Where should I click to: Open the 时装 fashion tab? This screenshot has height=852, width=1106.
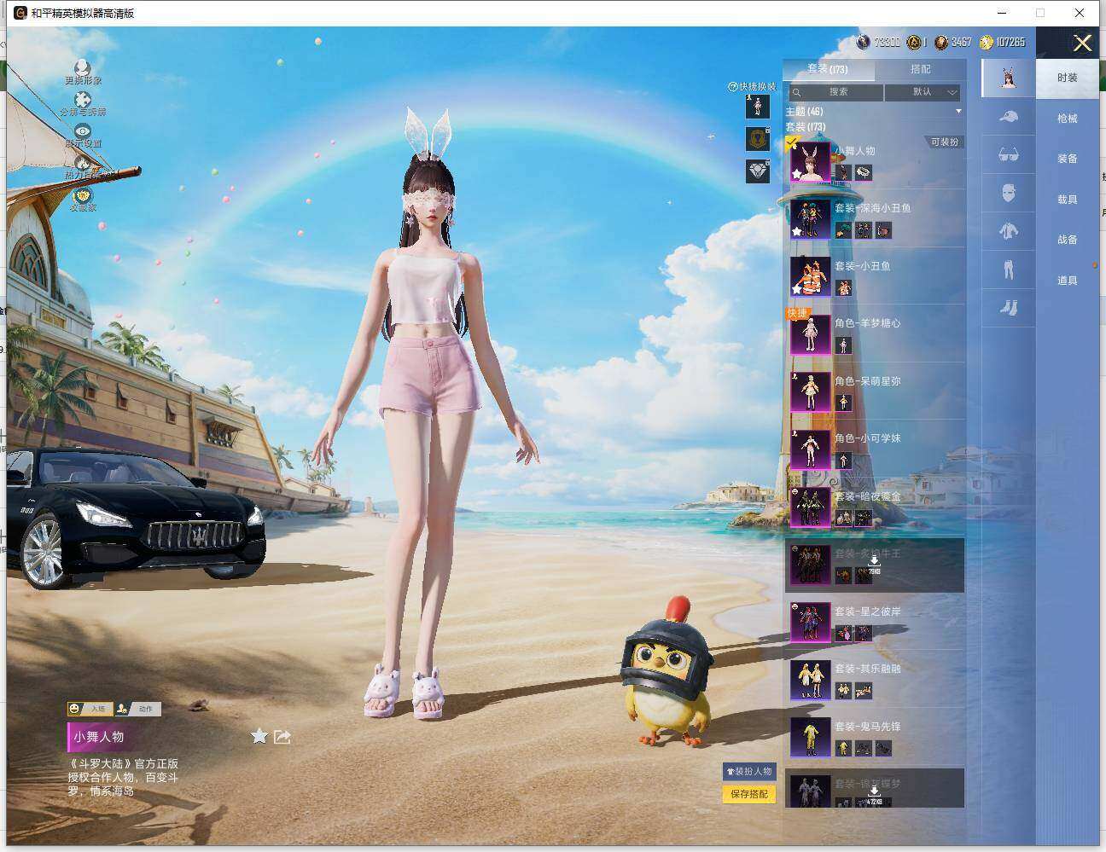(x=1068, y=78)
